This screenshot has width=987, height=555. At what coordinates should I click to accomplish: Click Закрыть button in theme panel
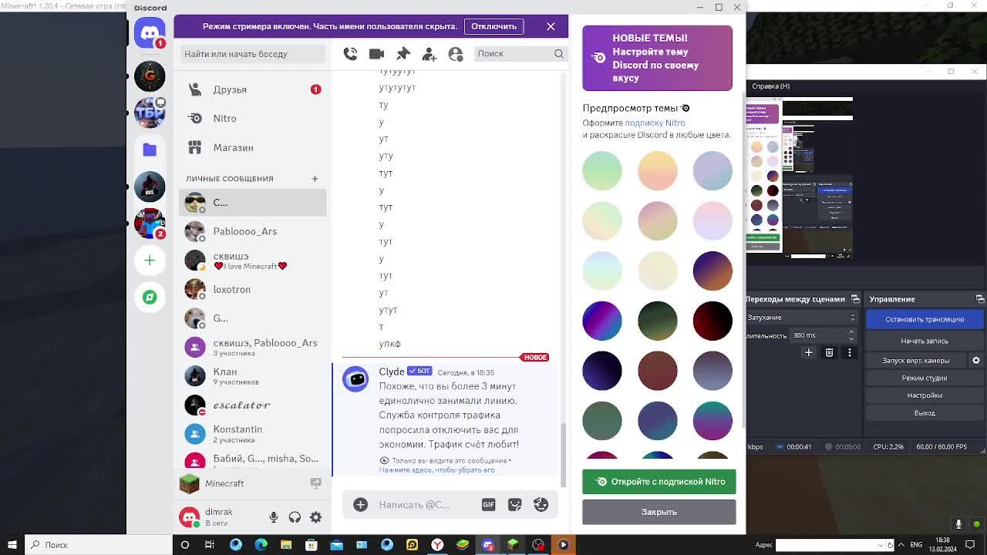[x=659, y=512]
